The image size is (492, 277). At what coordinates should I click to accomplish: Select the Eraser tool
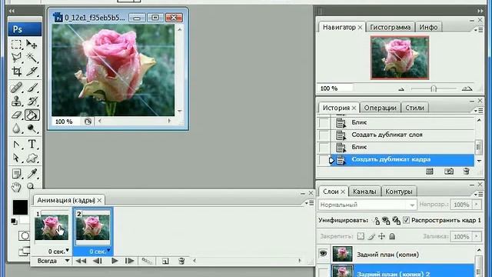click(16, 115)
